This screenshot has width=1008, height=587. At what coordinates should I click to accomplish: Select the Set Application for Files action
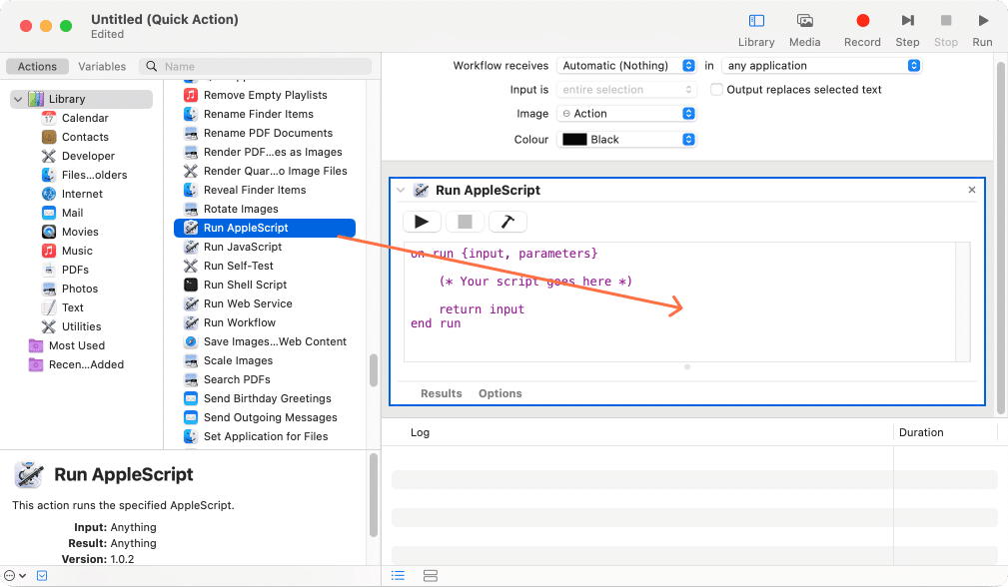pyautogui.click(x=266, y=436)
